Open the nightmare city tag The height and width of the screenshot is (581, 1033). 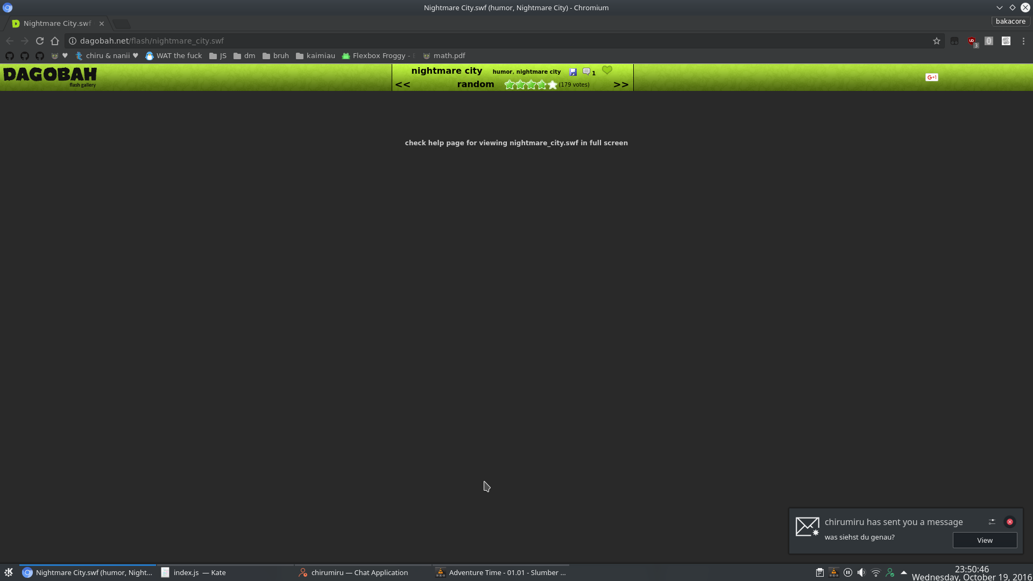539,72
